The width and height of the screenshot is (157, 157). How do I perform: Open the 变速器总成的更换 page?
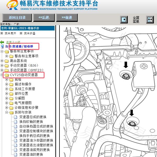tap(33, 117)
